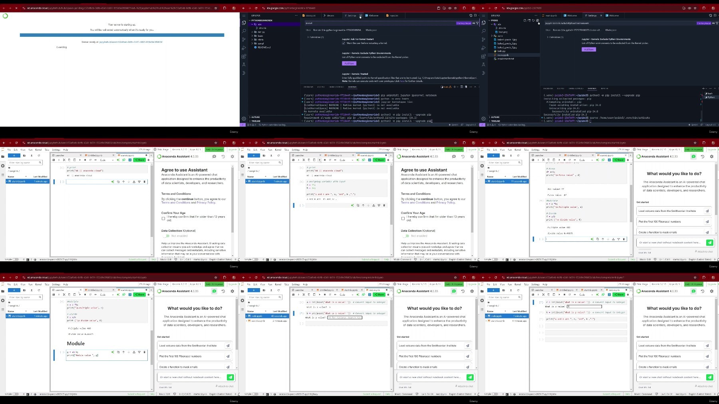Image resolution: width=719 pixels, height=404 pixels.
Task: Expand Extensions (7) in pythonbeginneridx settings
Action: click(x=316, y=37)
